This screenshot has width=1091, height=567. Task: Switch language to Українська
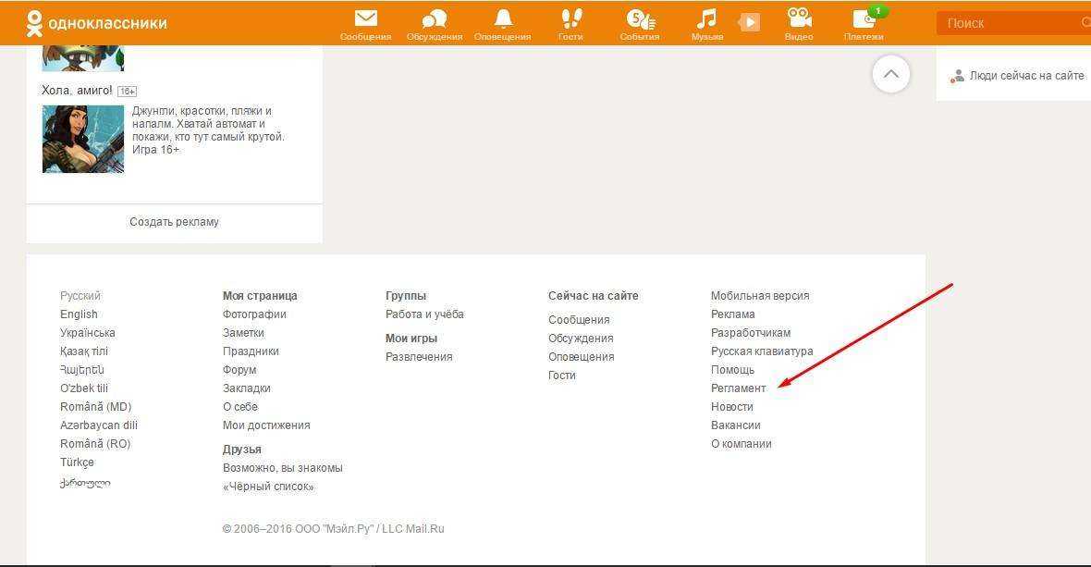click(88, 333)
